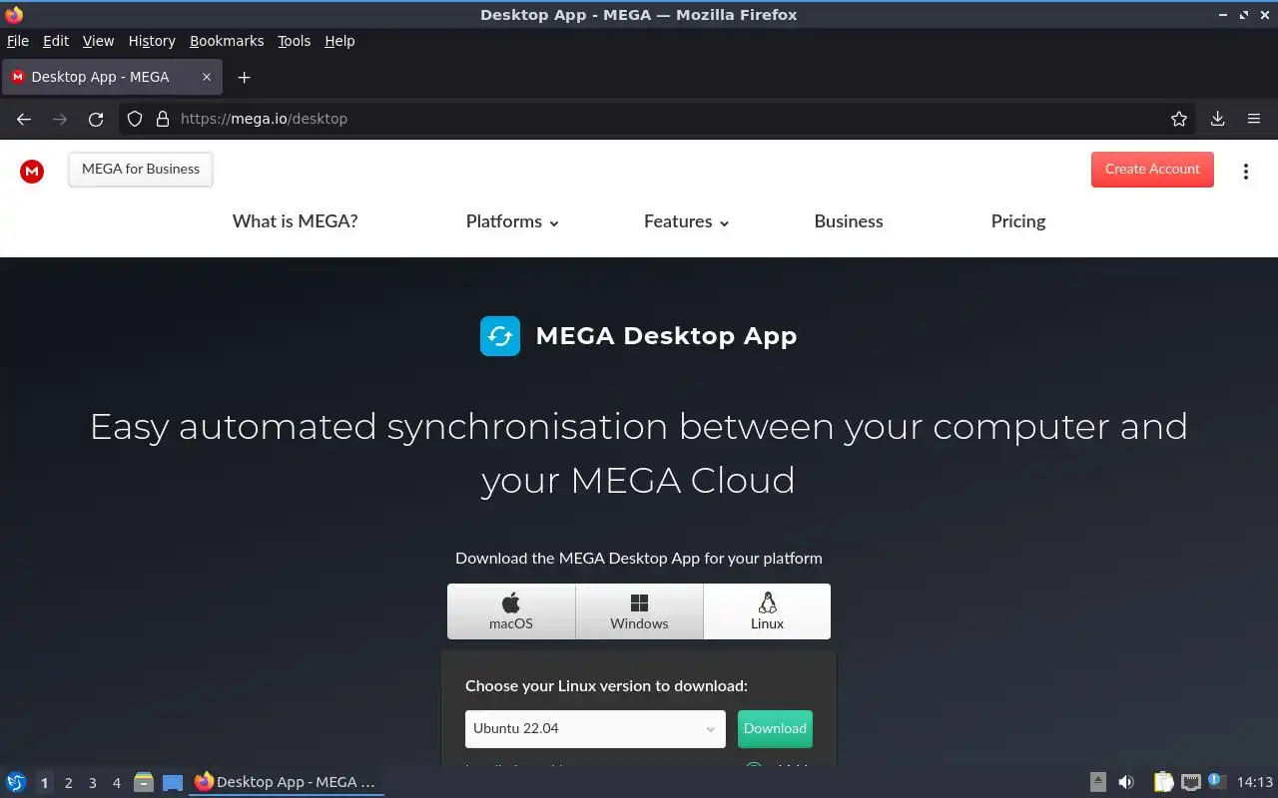The image size is (1278, 798).
Task: Expand the Platforms dropdown menu
Action: (x=512, y=221)
